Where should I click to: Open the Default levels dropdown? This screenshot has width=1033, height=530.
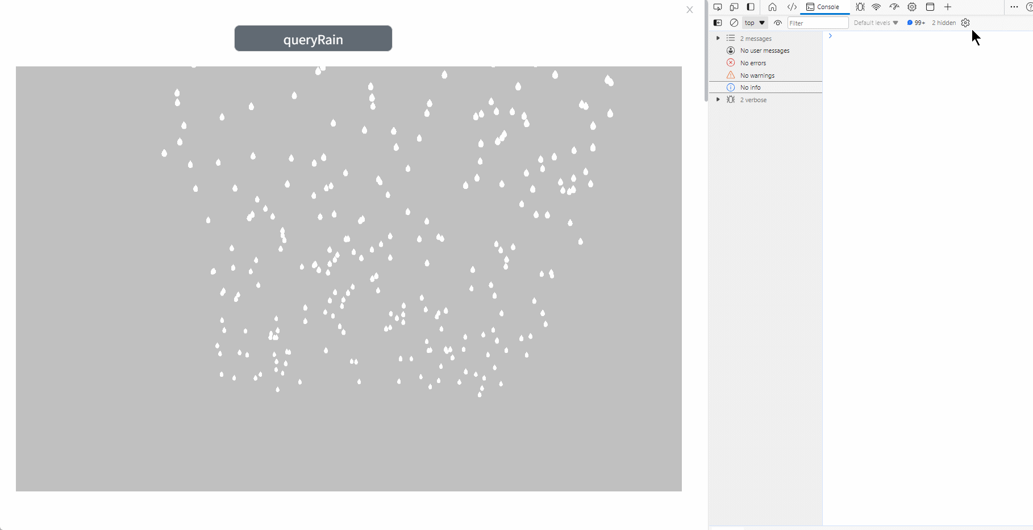point(876,23)
